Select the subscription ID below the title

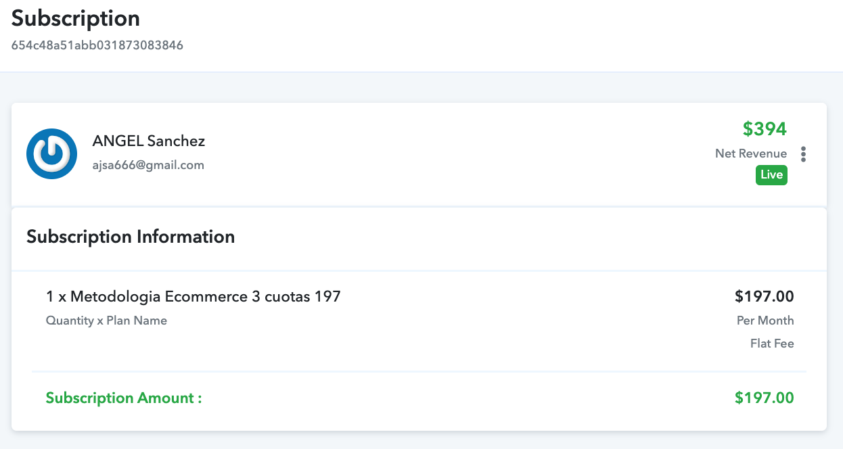97,46
